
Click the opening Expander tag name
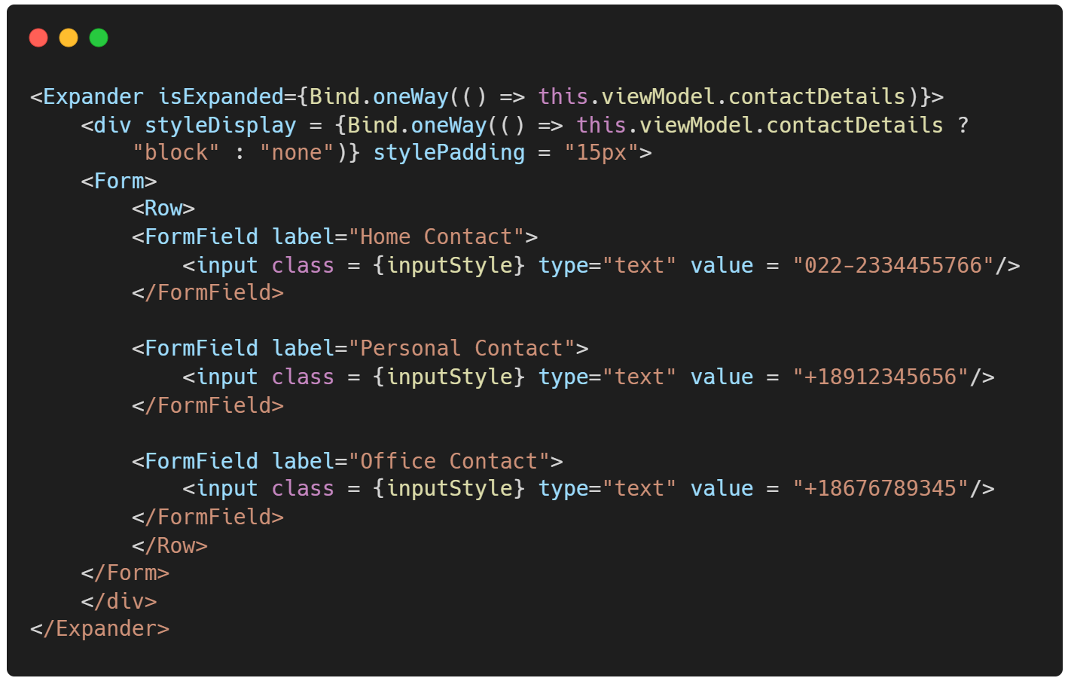click(x=93, y=97)
